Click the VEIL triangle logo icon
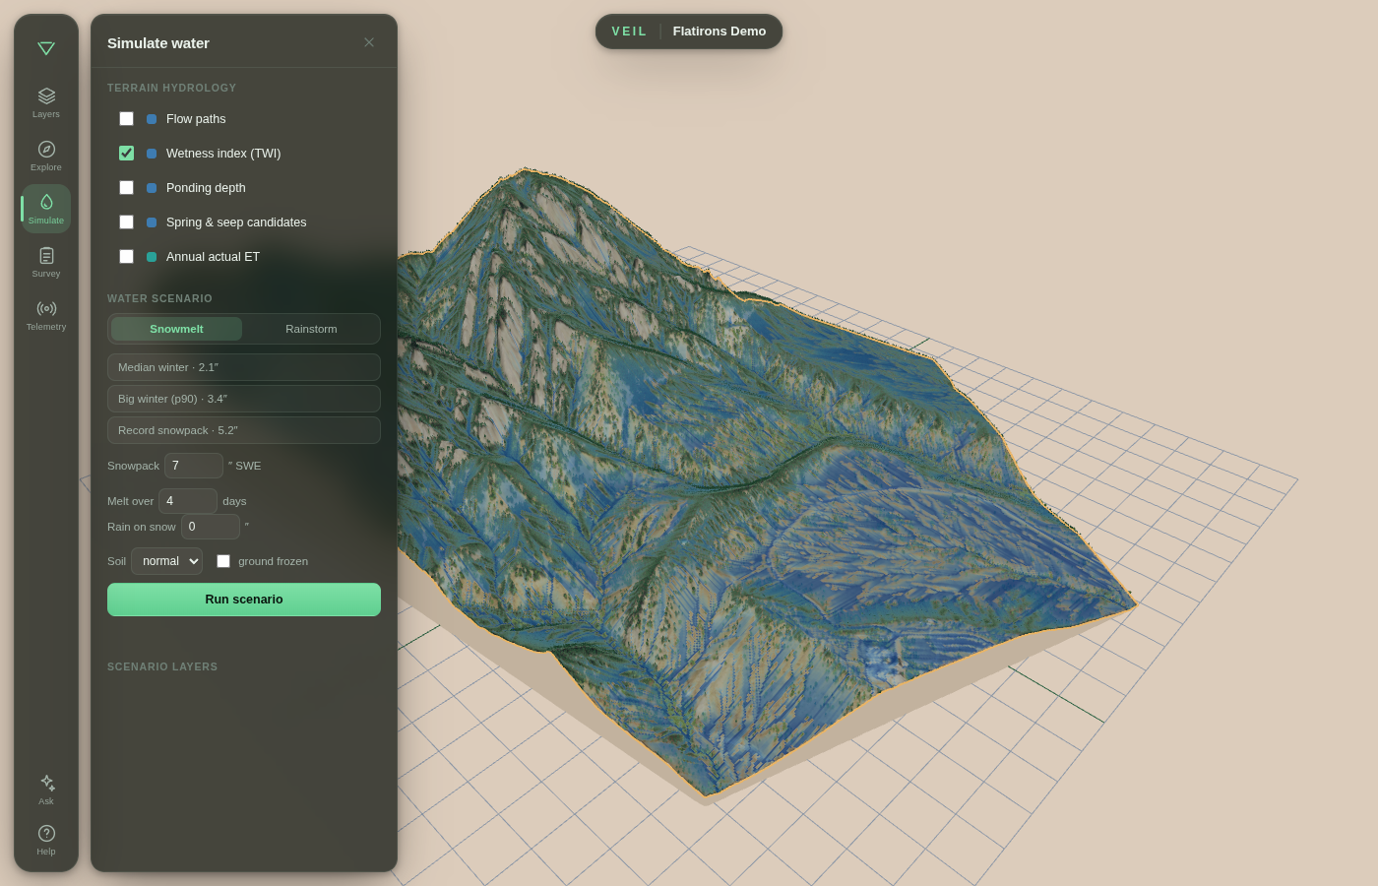Screen dimensions: 1378x886 [x=46, y=48]
